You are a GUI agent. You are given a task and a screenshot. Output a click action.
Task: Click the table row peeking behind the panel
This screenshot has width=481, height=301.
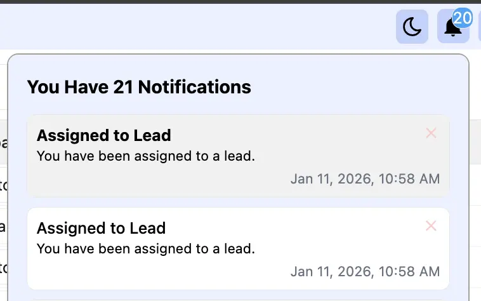(x=3, y=185)
